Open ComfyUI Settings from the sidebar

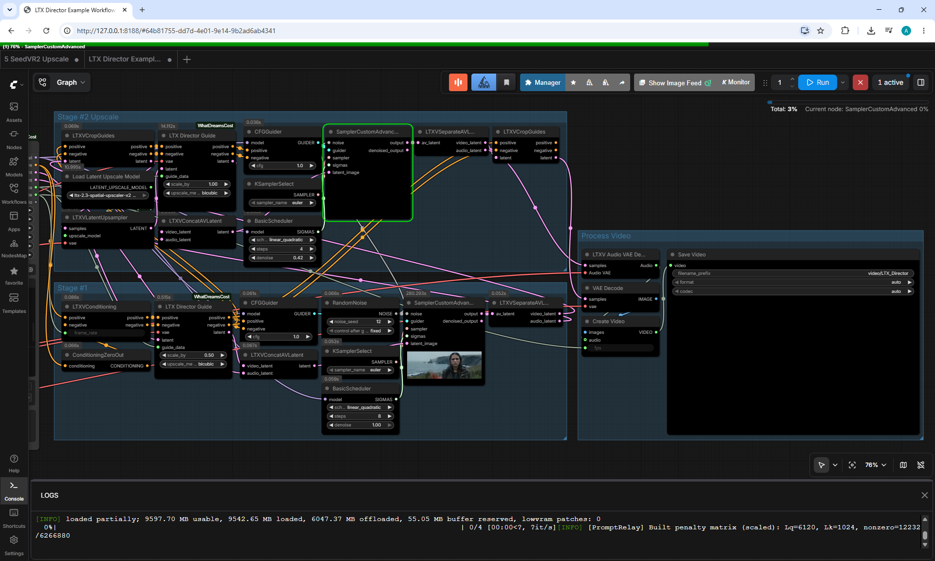pyautogui.click(x=14, y=545)
